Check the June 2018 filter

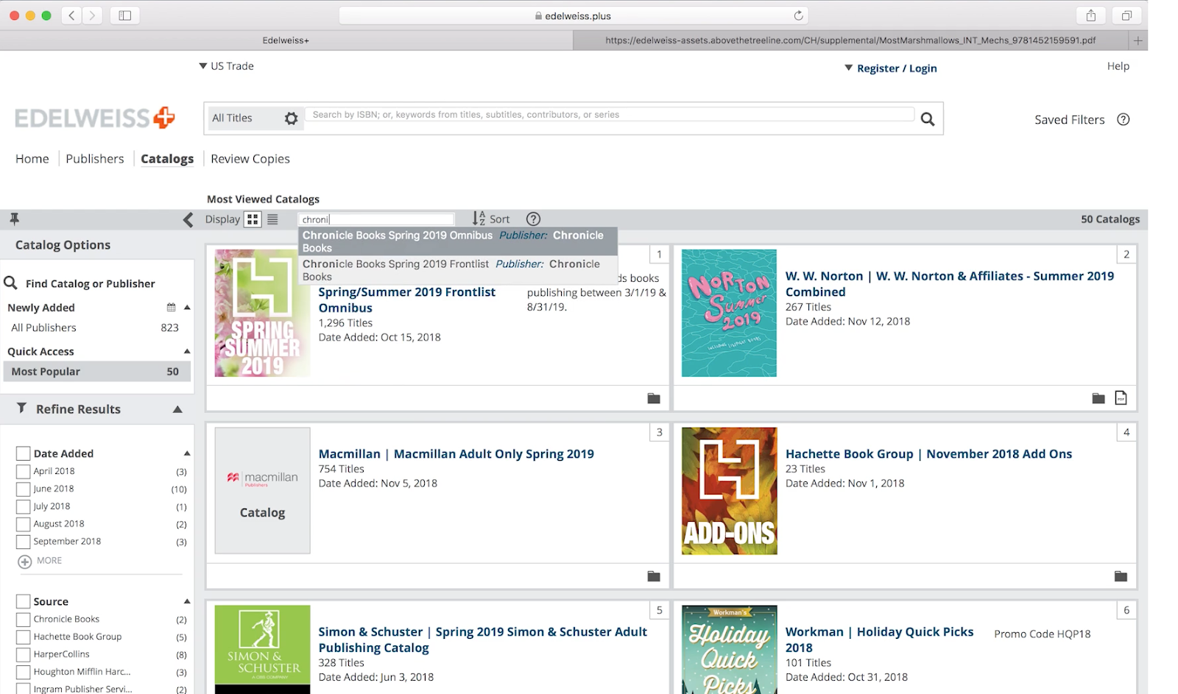click(23, 489)
